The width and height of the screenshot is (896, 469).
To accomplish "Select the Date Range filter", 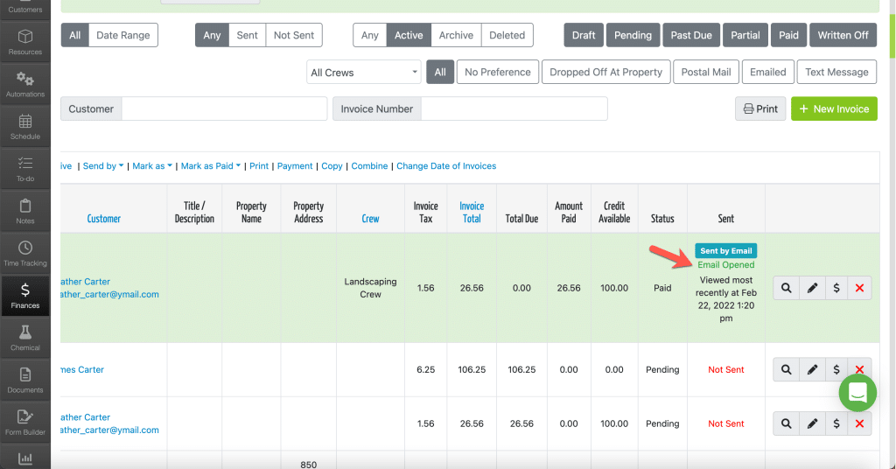I will coord(122,35).
